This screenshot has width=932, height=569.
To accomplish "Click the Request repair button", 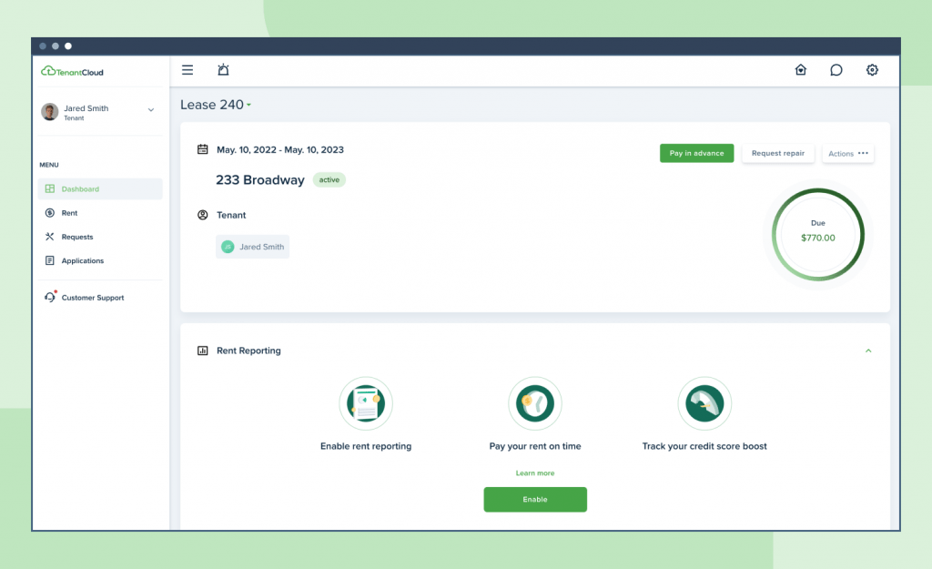I will click(x=778, y=154).
